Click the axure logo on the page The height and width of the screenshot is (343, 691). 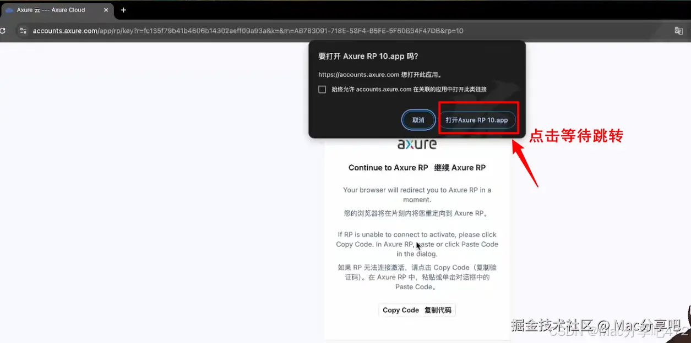click(417, 144)
